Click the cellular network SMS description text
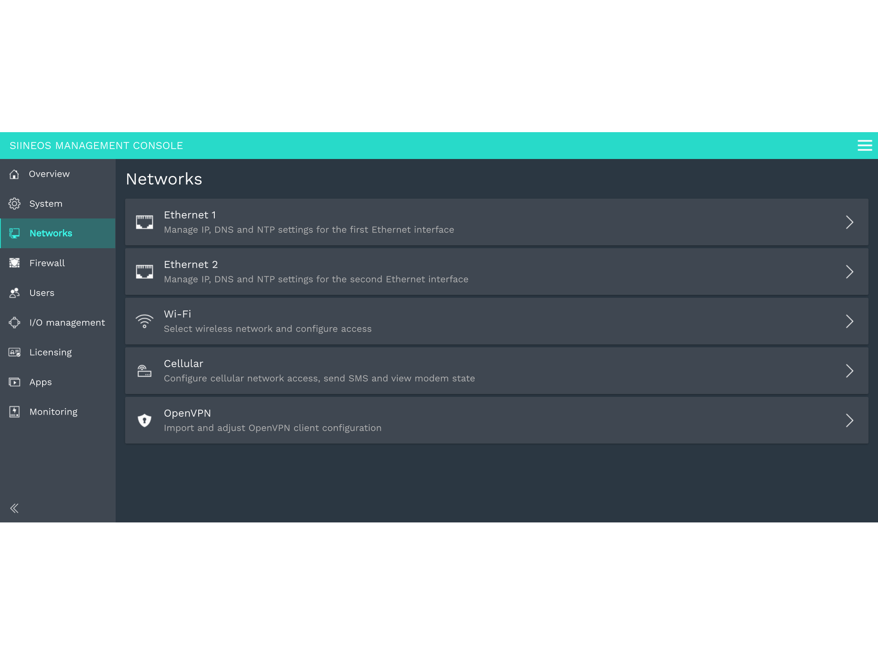This screenshot has width=878, height=655. (x=319, y=378)
